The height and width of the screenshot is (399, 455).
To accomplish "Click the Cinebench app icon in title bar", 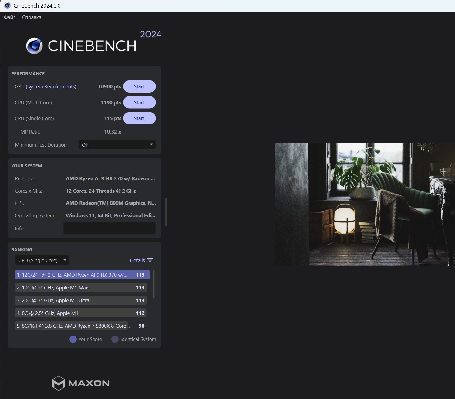I will (x=7, y=5).
